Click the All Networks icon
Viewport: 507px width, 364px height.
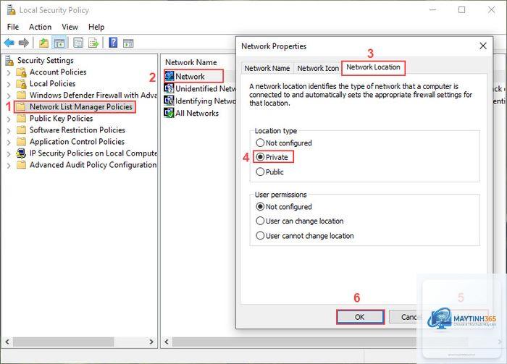pos(169,113)
